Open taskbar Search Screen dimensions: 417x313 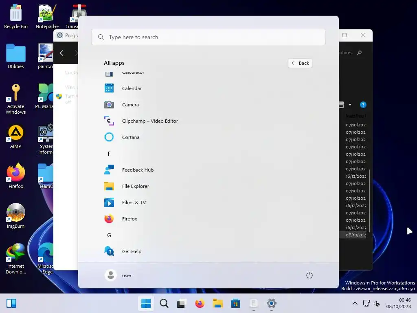(x=164, y=303)
